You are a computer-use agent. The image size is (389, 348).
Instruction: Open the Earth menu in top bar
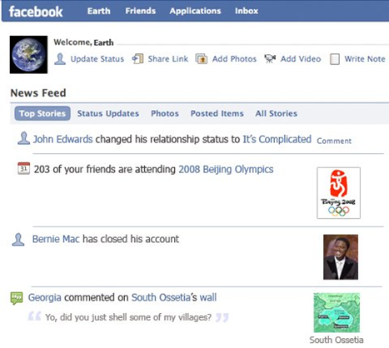coord(99,11)
